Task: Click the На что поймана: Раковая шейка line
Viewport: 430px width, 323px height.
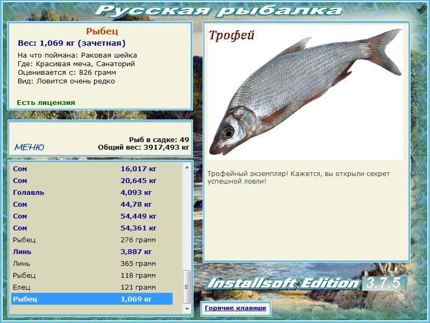Action: click(x=77, y=55)
